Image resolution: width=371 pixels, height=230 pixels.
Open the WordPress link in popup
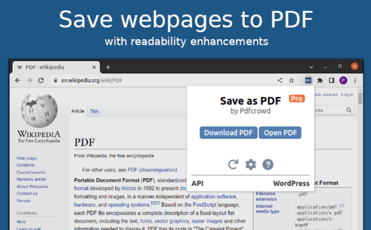[x=291, y=184]
